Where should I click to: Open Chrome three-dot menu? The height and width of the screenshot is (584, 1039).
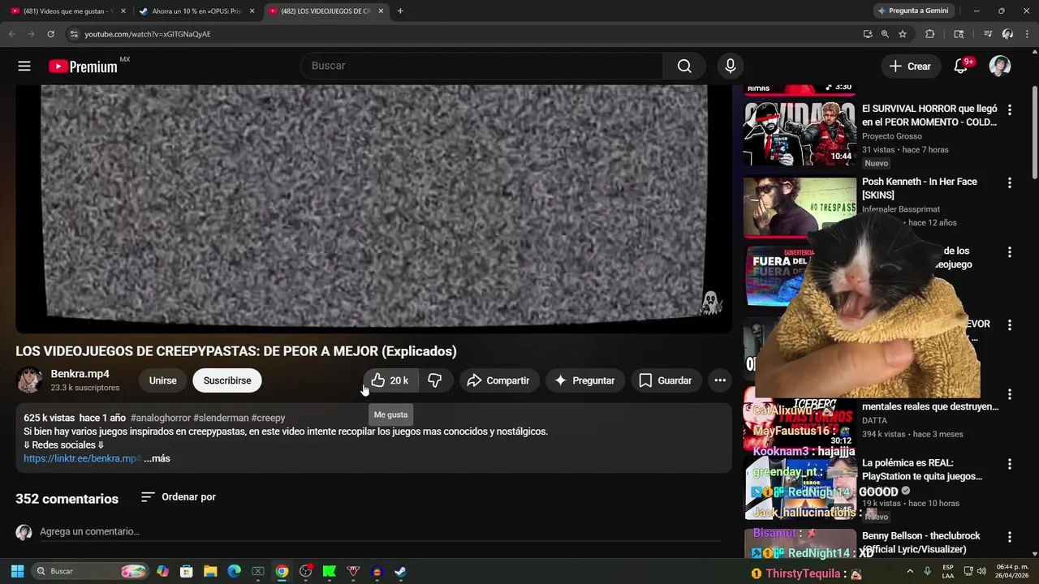tap(1027, 34)
